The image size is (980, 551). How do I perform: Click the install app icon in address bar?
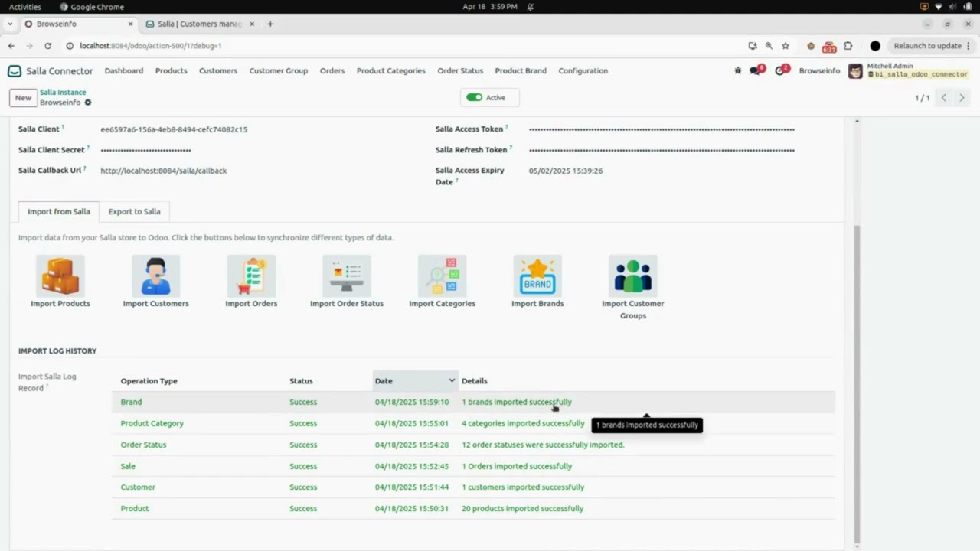tap(753, 46)
